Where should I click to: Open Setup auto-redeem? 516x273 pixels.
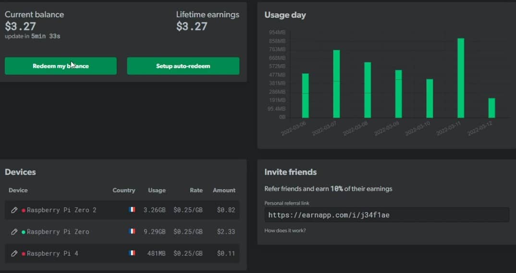pos(183,66)
